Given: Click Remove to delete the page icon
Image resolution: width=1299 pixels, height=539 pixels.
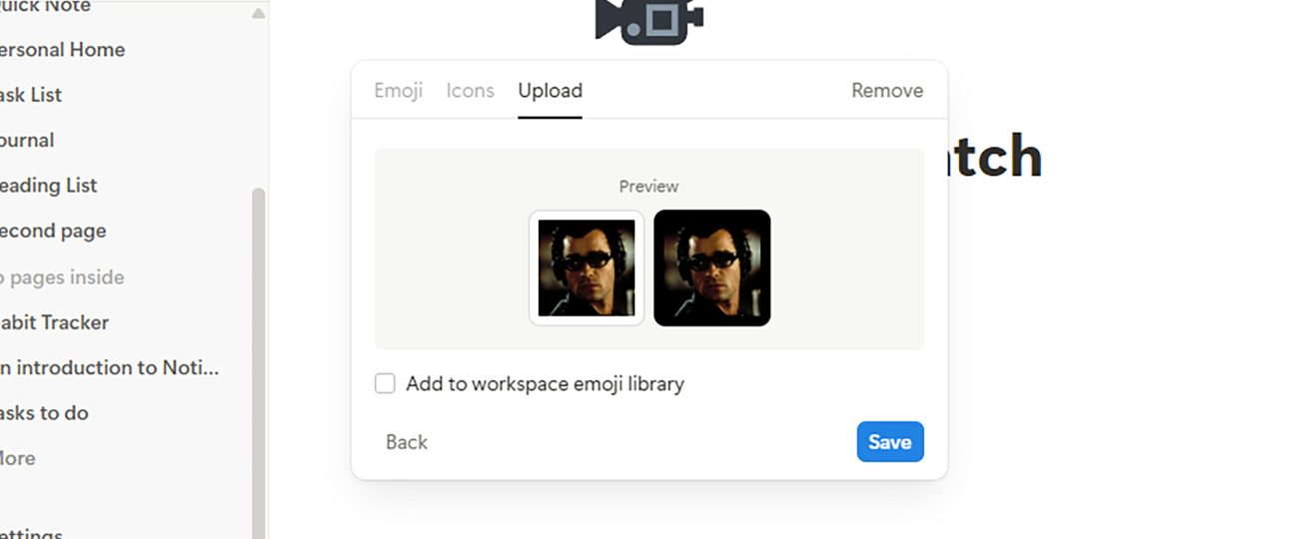Looking at the screenshot, I should [887, 91].
